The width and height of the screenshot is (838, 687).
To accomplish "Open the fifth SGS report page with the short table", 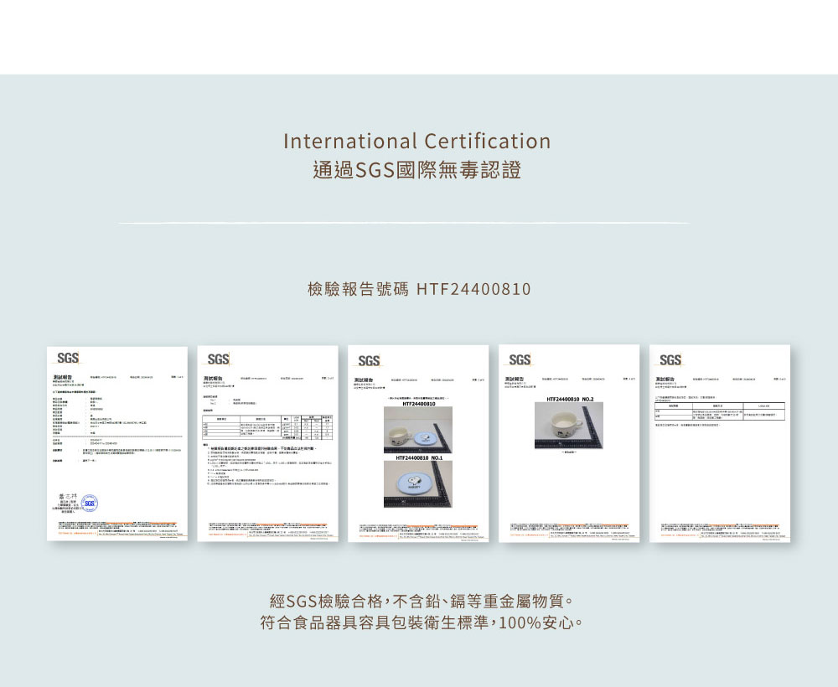I will click(720, 443).
